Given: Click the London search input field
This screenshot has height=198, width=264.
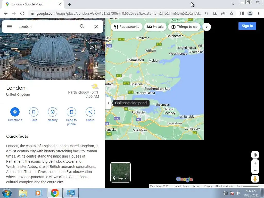Looking at the screenshot, I should point(47,27).
